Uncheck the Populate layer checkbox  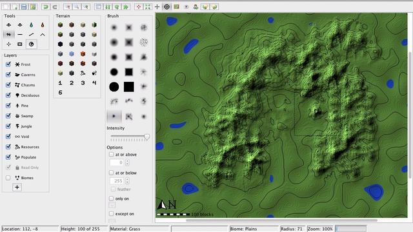[8, 157]
